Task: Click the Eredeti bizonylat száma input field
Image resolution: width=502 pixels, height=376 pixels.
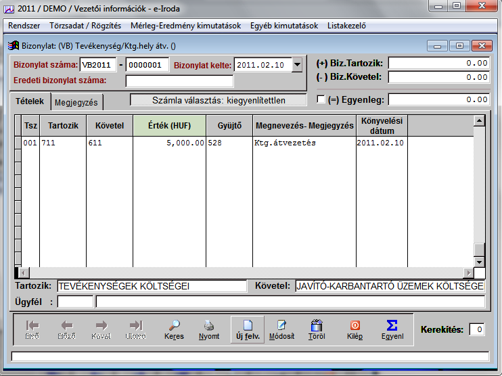Action: click(179, 81)
